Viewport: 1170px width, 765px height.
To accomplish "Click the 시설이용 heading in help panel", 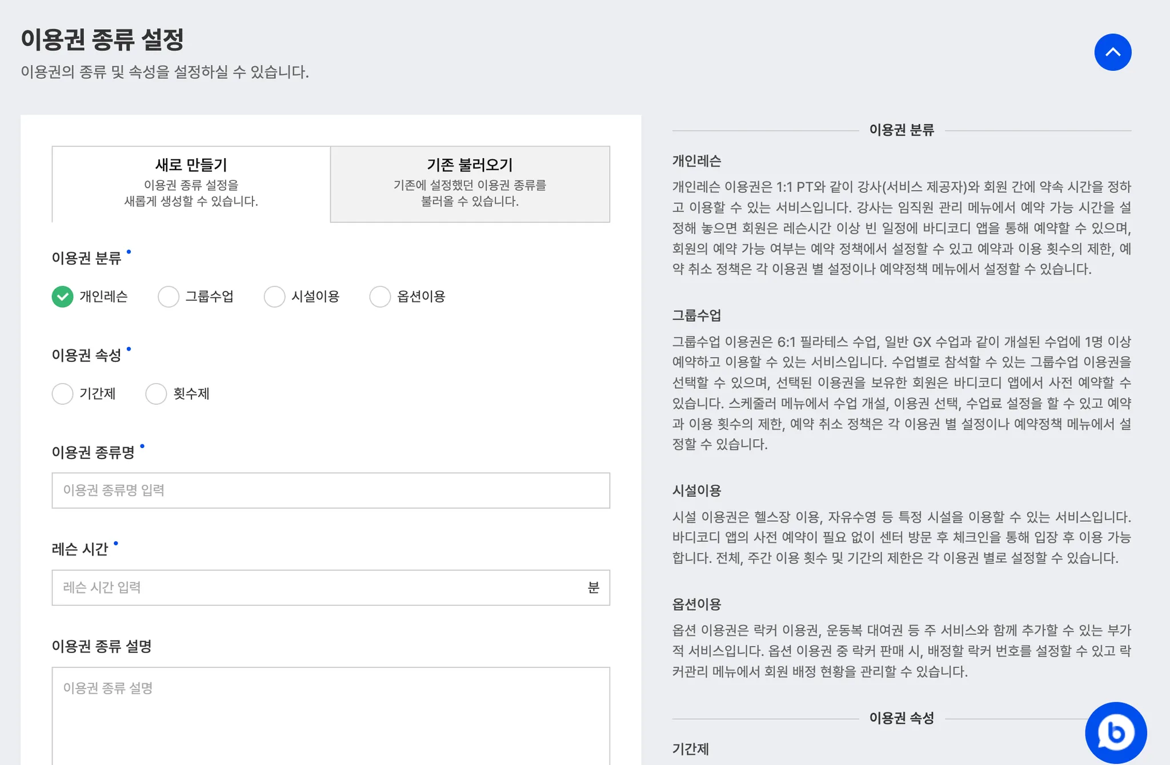I will [696, 490].
